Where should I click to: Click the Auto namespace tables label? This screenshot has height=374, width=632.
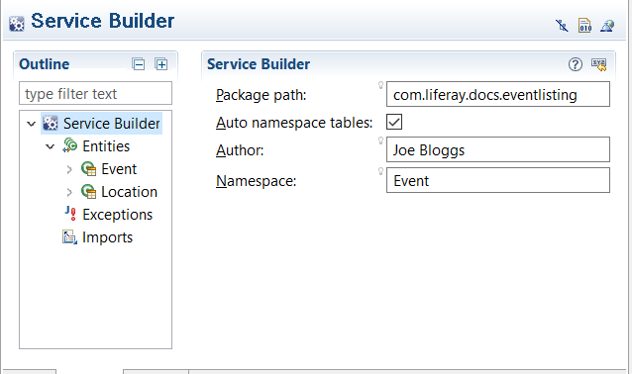[x=294, y=123]
